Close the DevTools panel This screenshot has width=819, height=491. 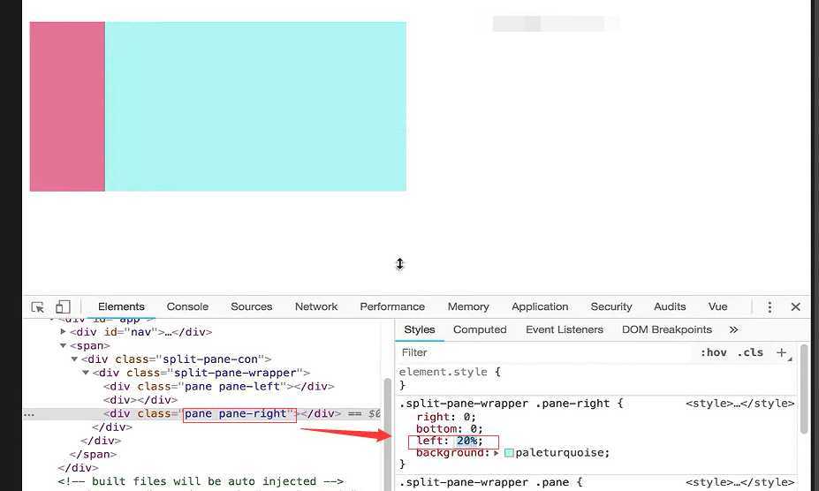point(795,306)
